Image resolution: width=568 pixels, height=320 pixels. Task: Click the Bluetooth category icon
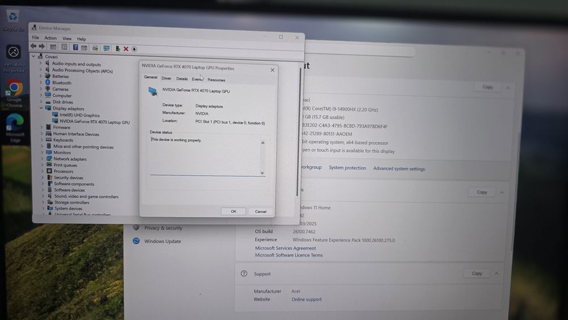coord(48,82)
